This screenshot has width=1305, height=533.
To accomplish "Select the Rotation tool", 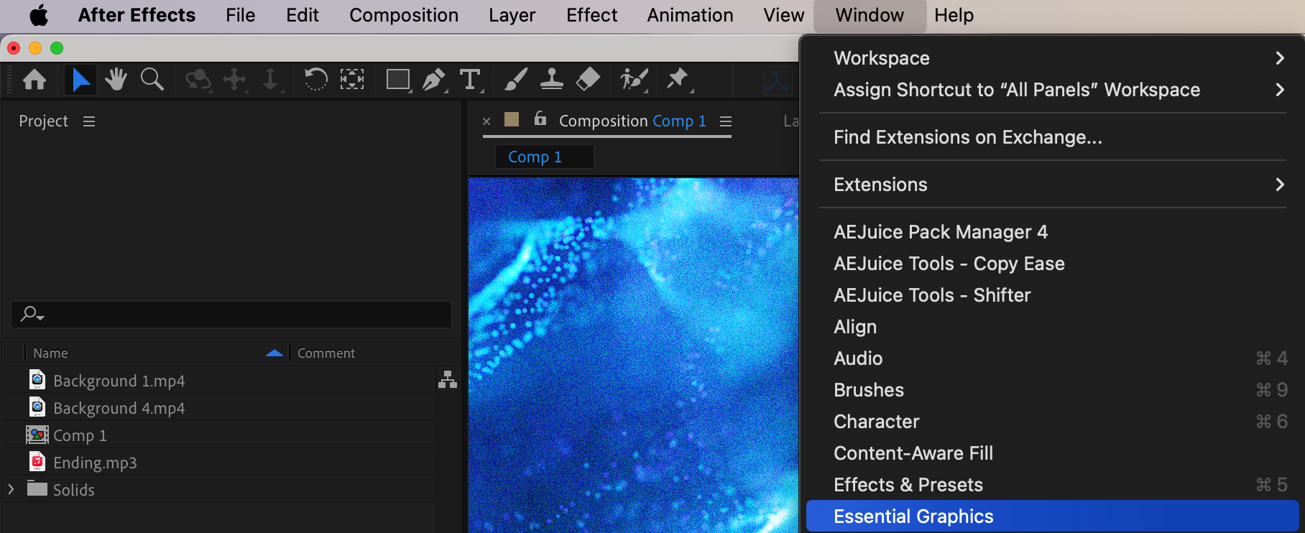I will 315,79.
